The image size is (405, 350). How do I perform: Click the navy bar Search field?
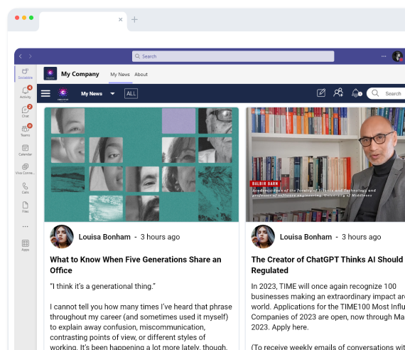click(386, 93)
